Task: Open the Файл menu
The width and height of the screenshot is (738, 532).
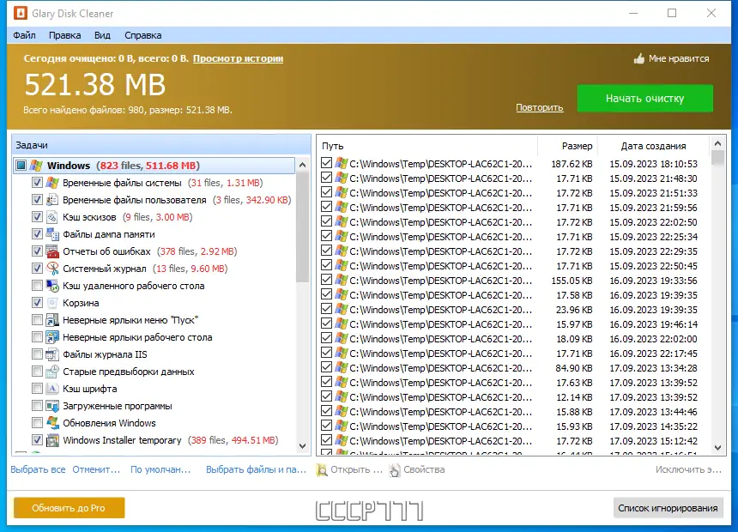Action: [x=25, y=35]
